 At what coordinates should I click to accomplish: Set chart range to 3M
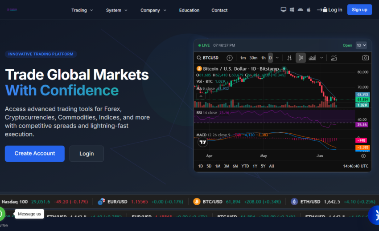[227, 166]
